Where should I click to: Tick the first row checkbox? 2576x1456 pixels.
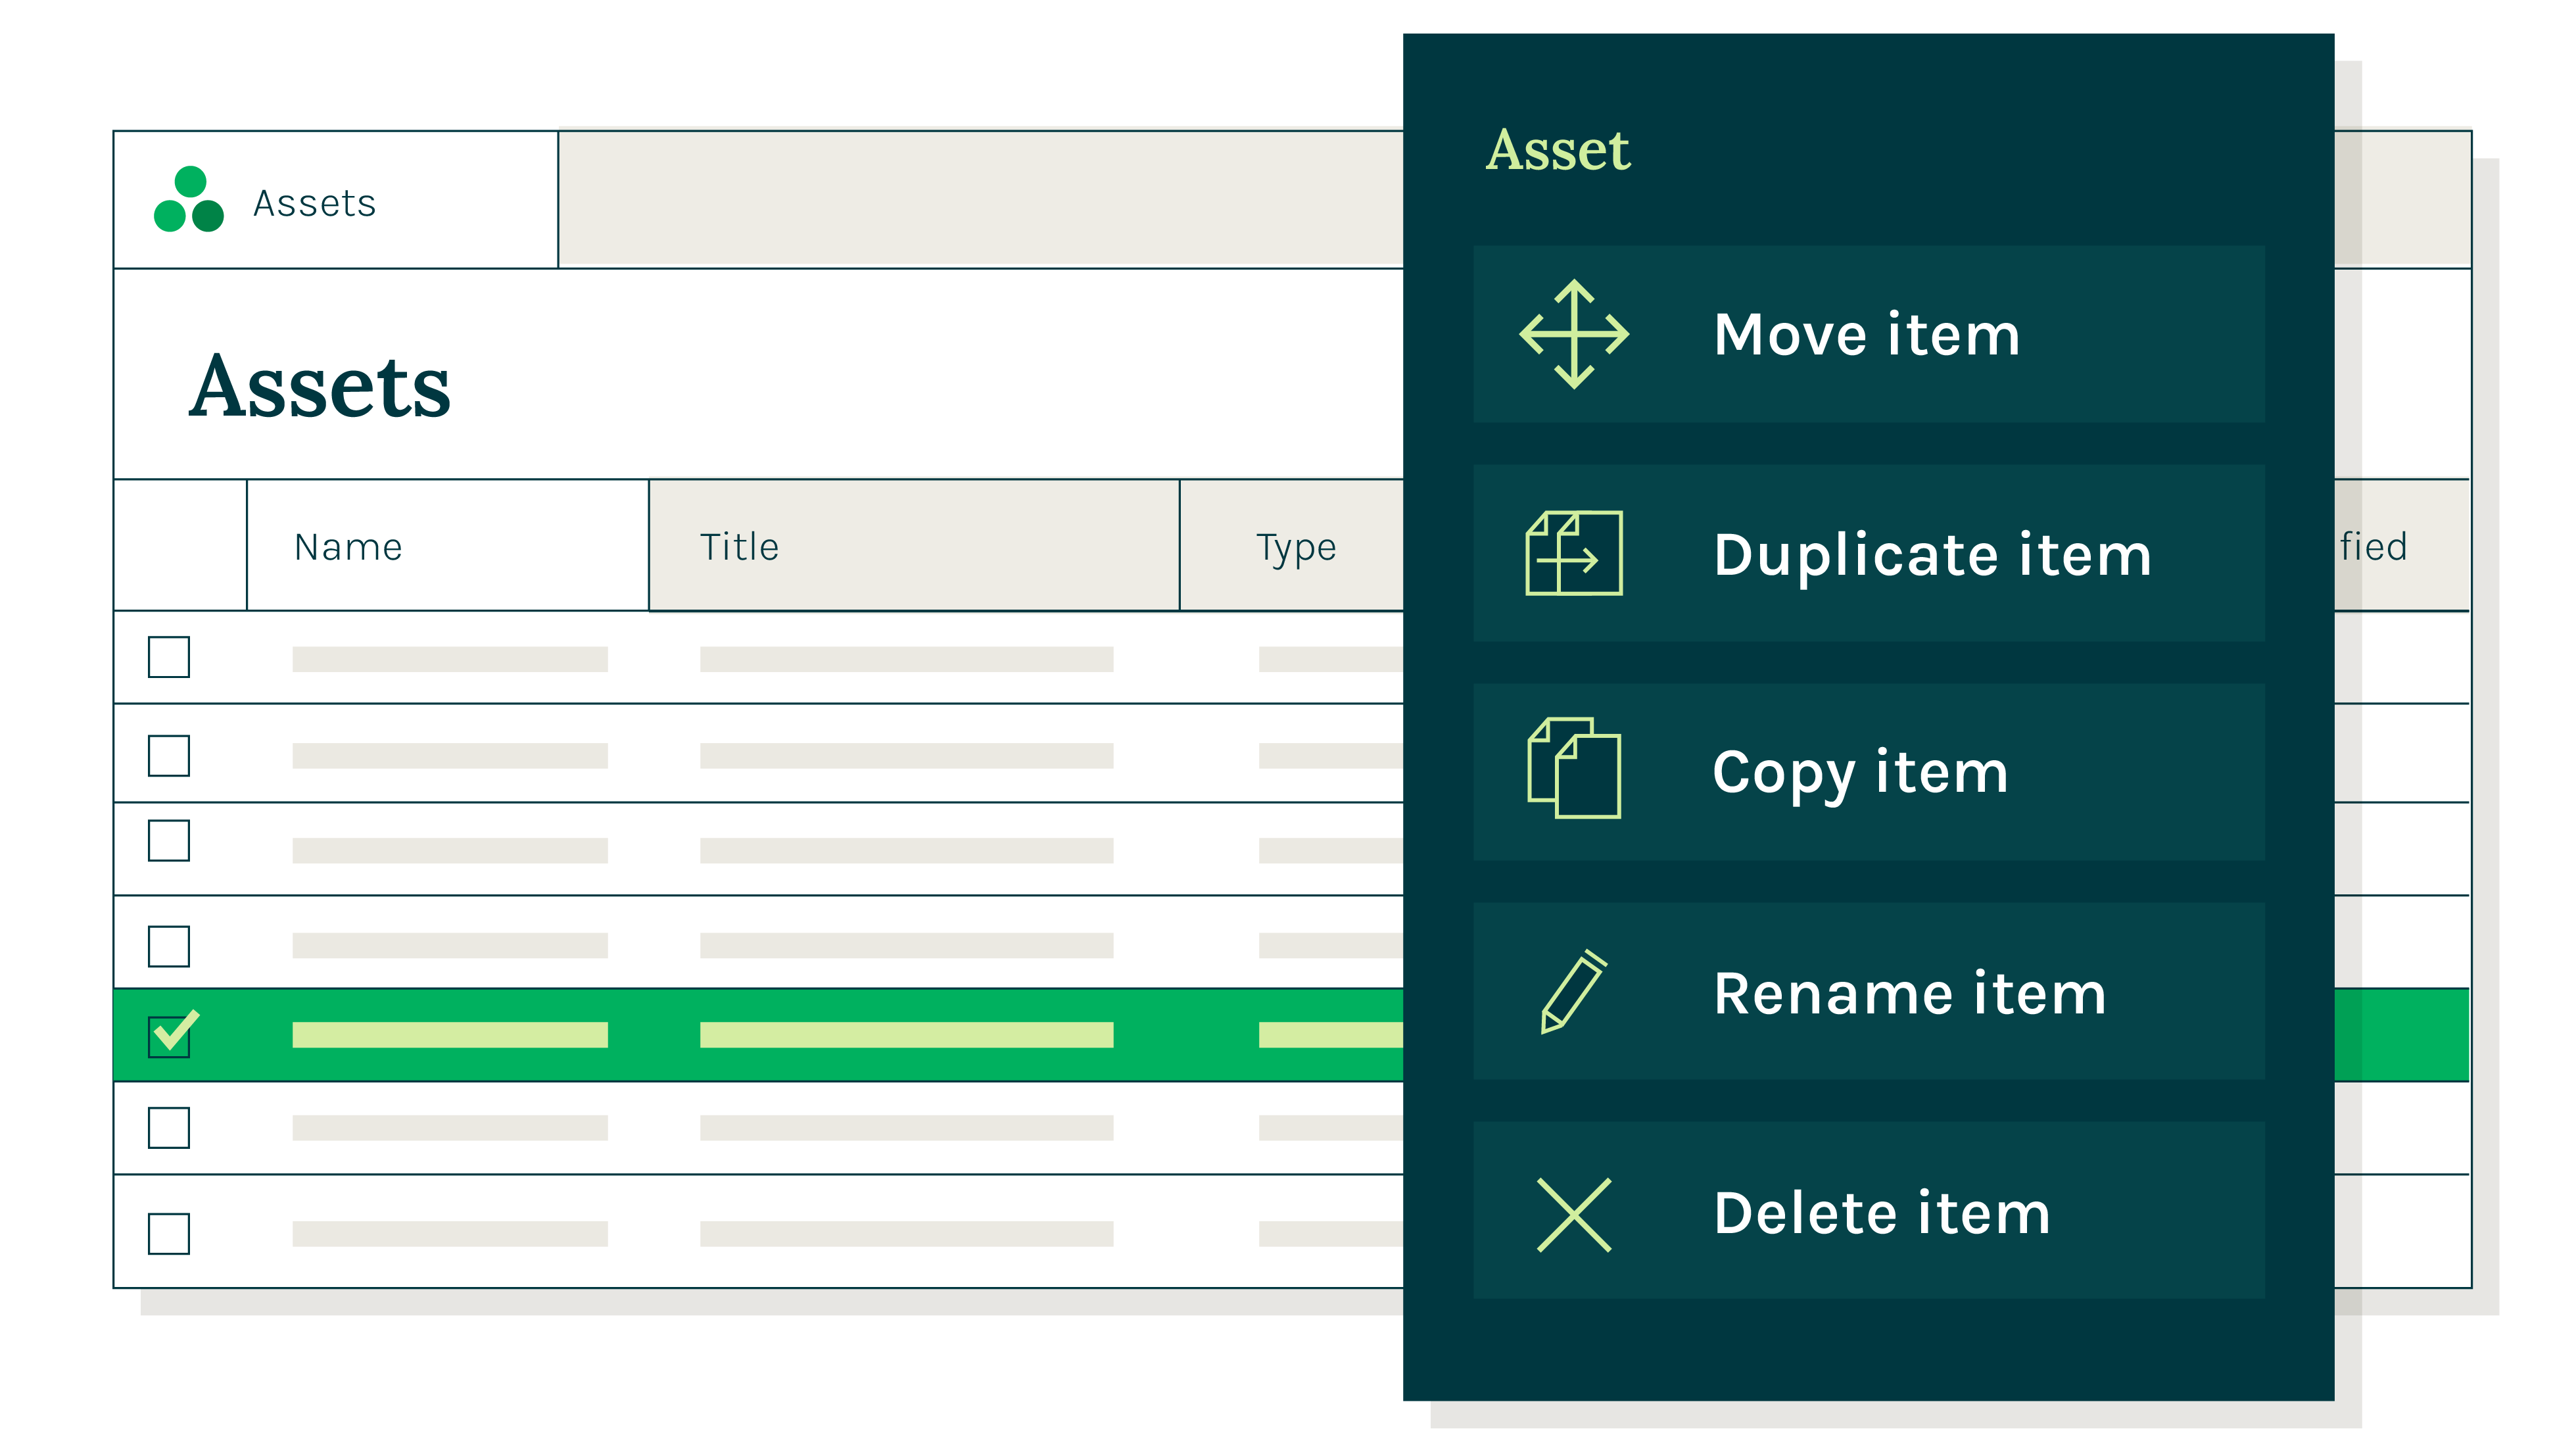pyautogui.click(x=169, y=657)
